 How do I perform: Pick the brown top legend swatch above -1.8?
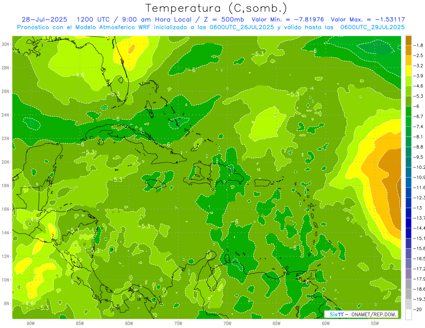[408, 40]
